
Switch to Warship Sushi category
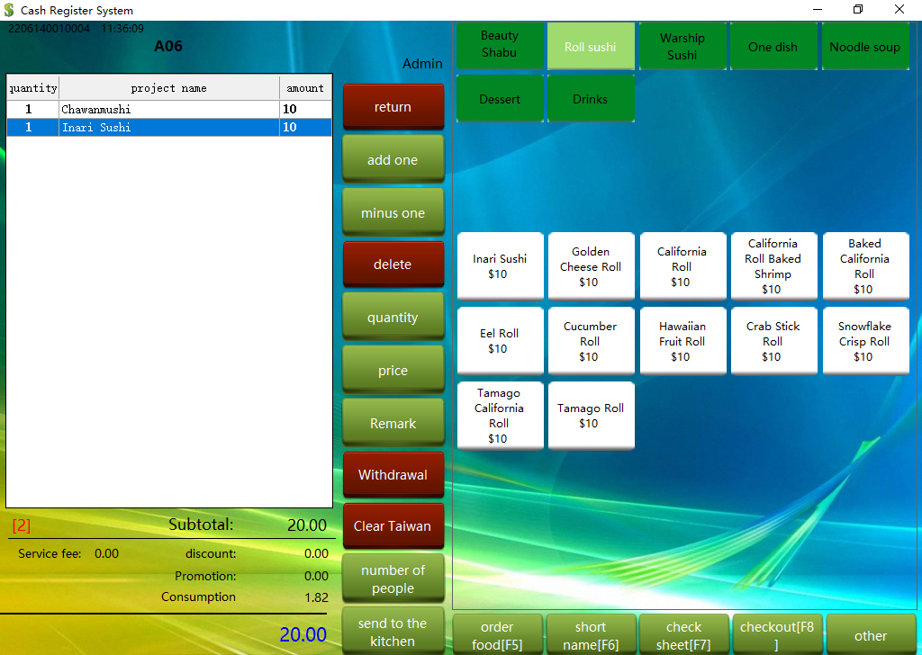tap(682, 46)
